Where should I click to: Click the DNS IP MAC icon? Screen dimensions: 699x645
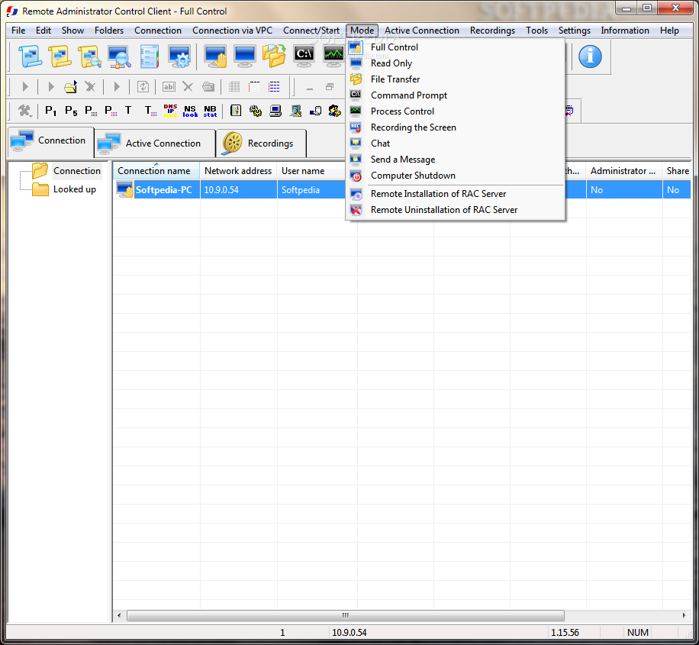170,111
